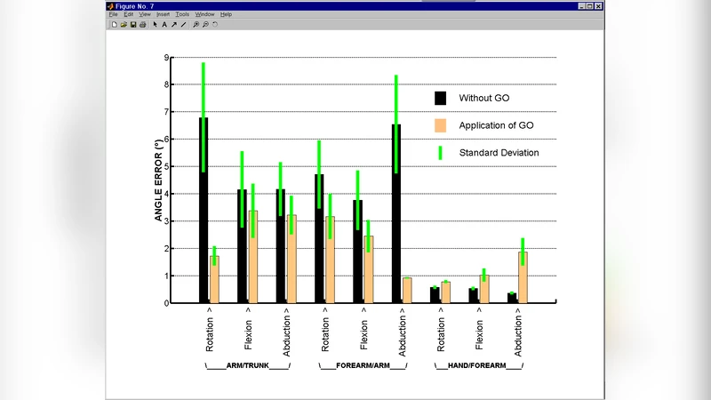The width and height of the screenshot is (711, 400).
Task: Click the Rotation label under ARM/TRUNK
Action: point(210,334)
